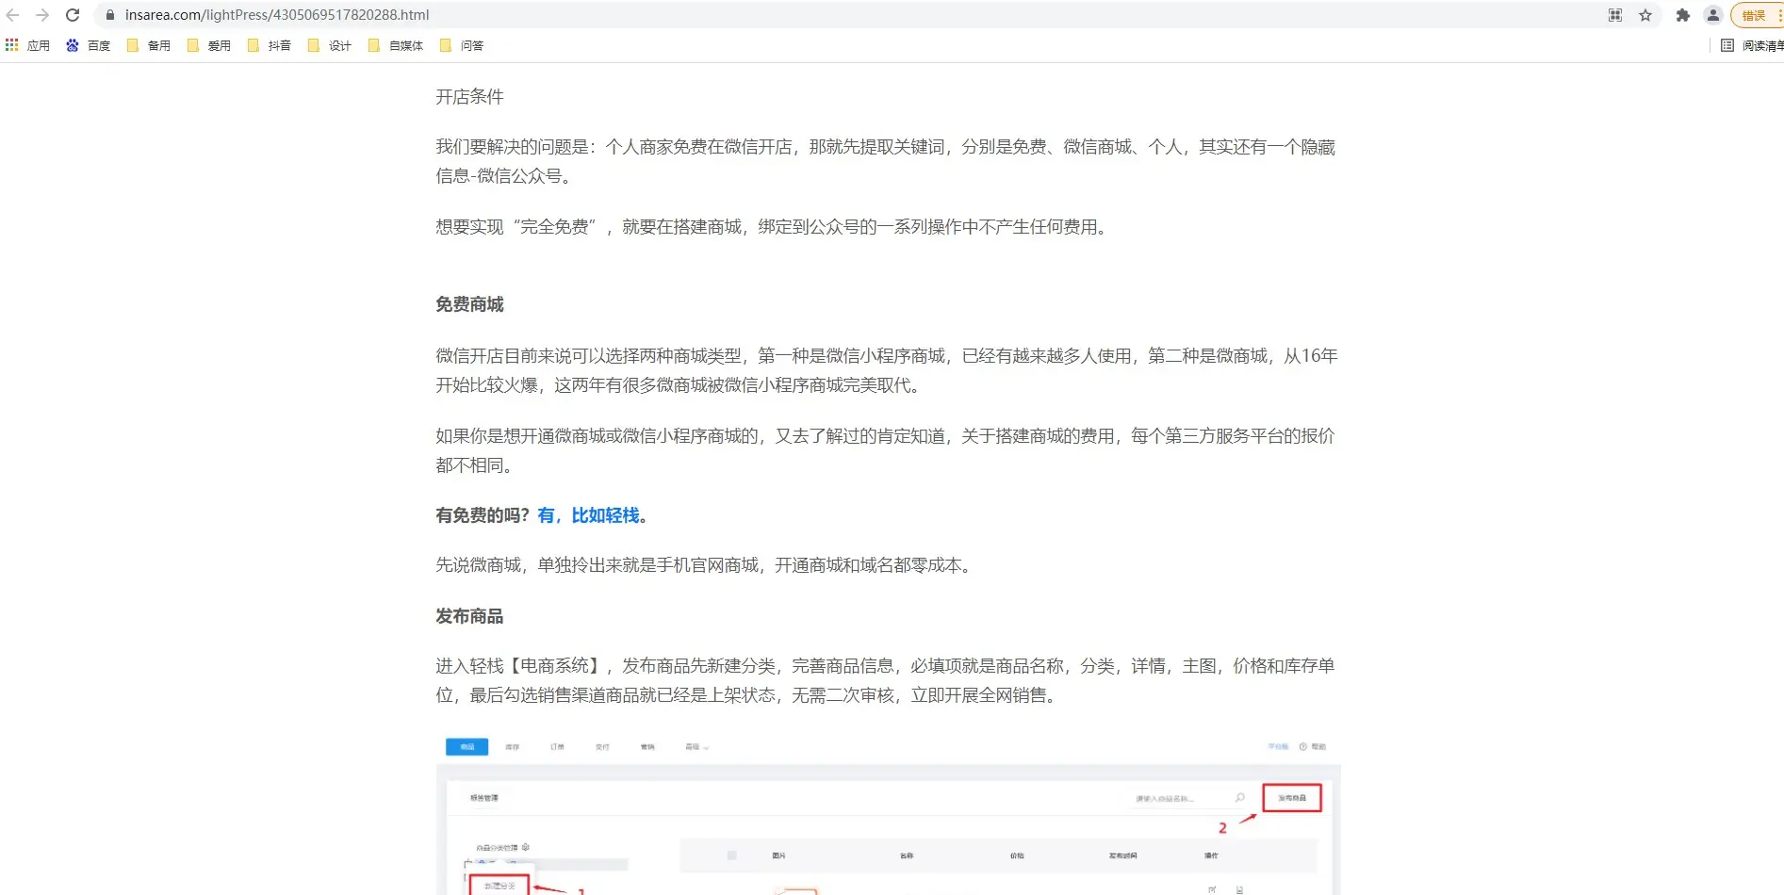
Task: Click the product publishing tutorial screenshot
Action: [x=888, y=815]
